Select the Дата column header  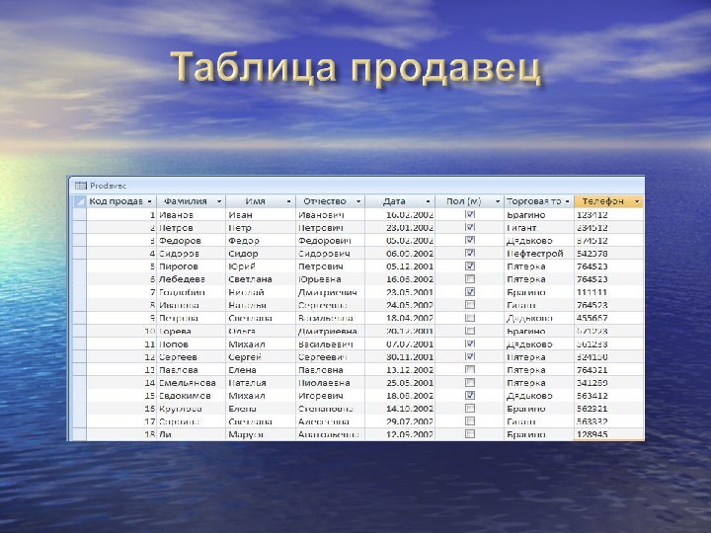[x=400, y=201]
